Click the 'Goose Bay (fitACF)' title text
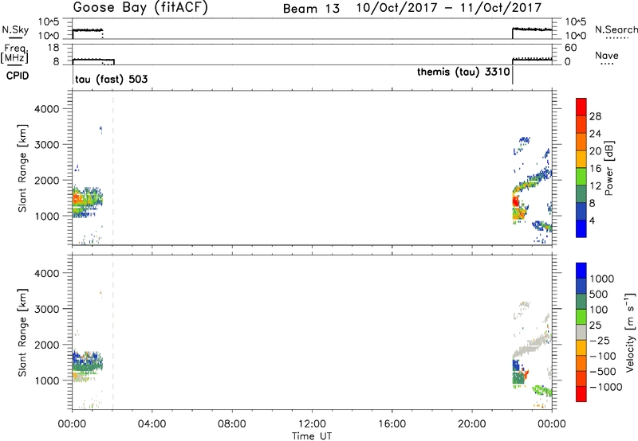The height and width of the screenshot is (441, 638). 140,8
